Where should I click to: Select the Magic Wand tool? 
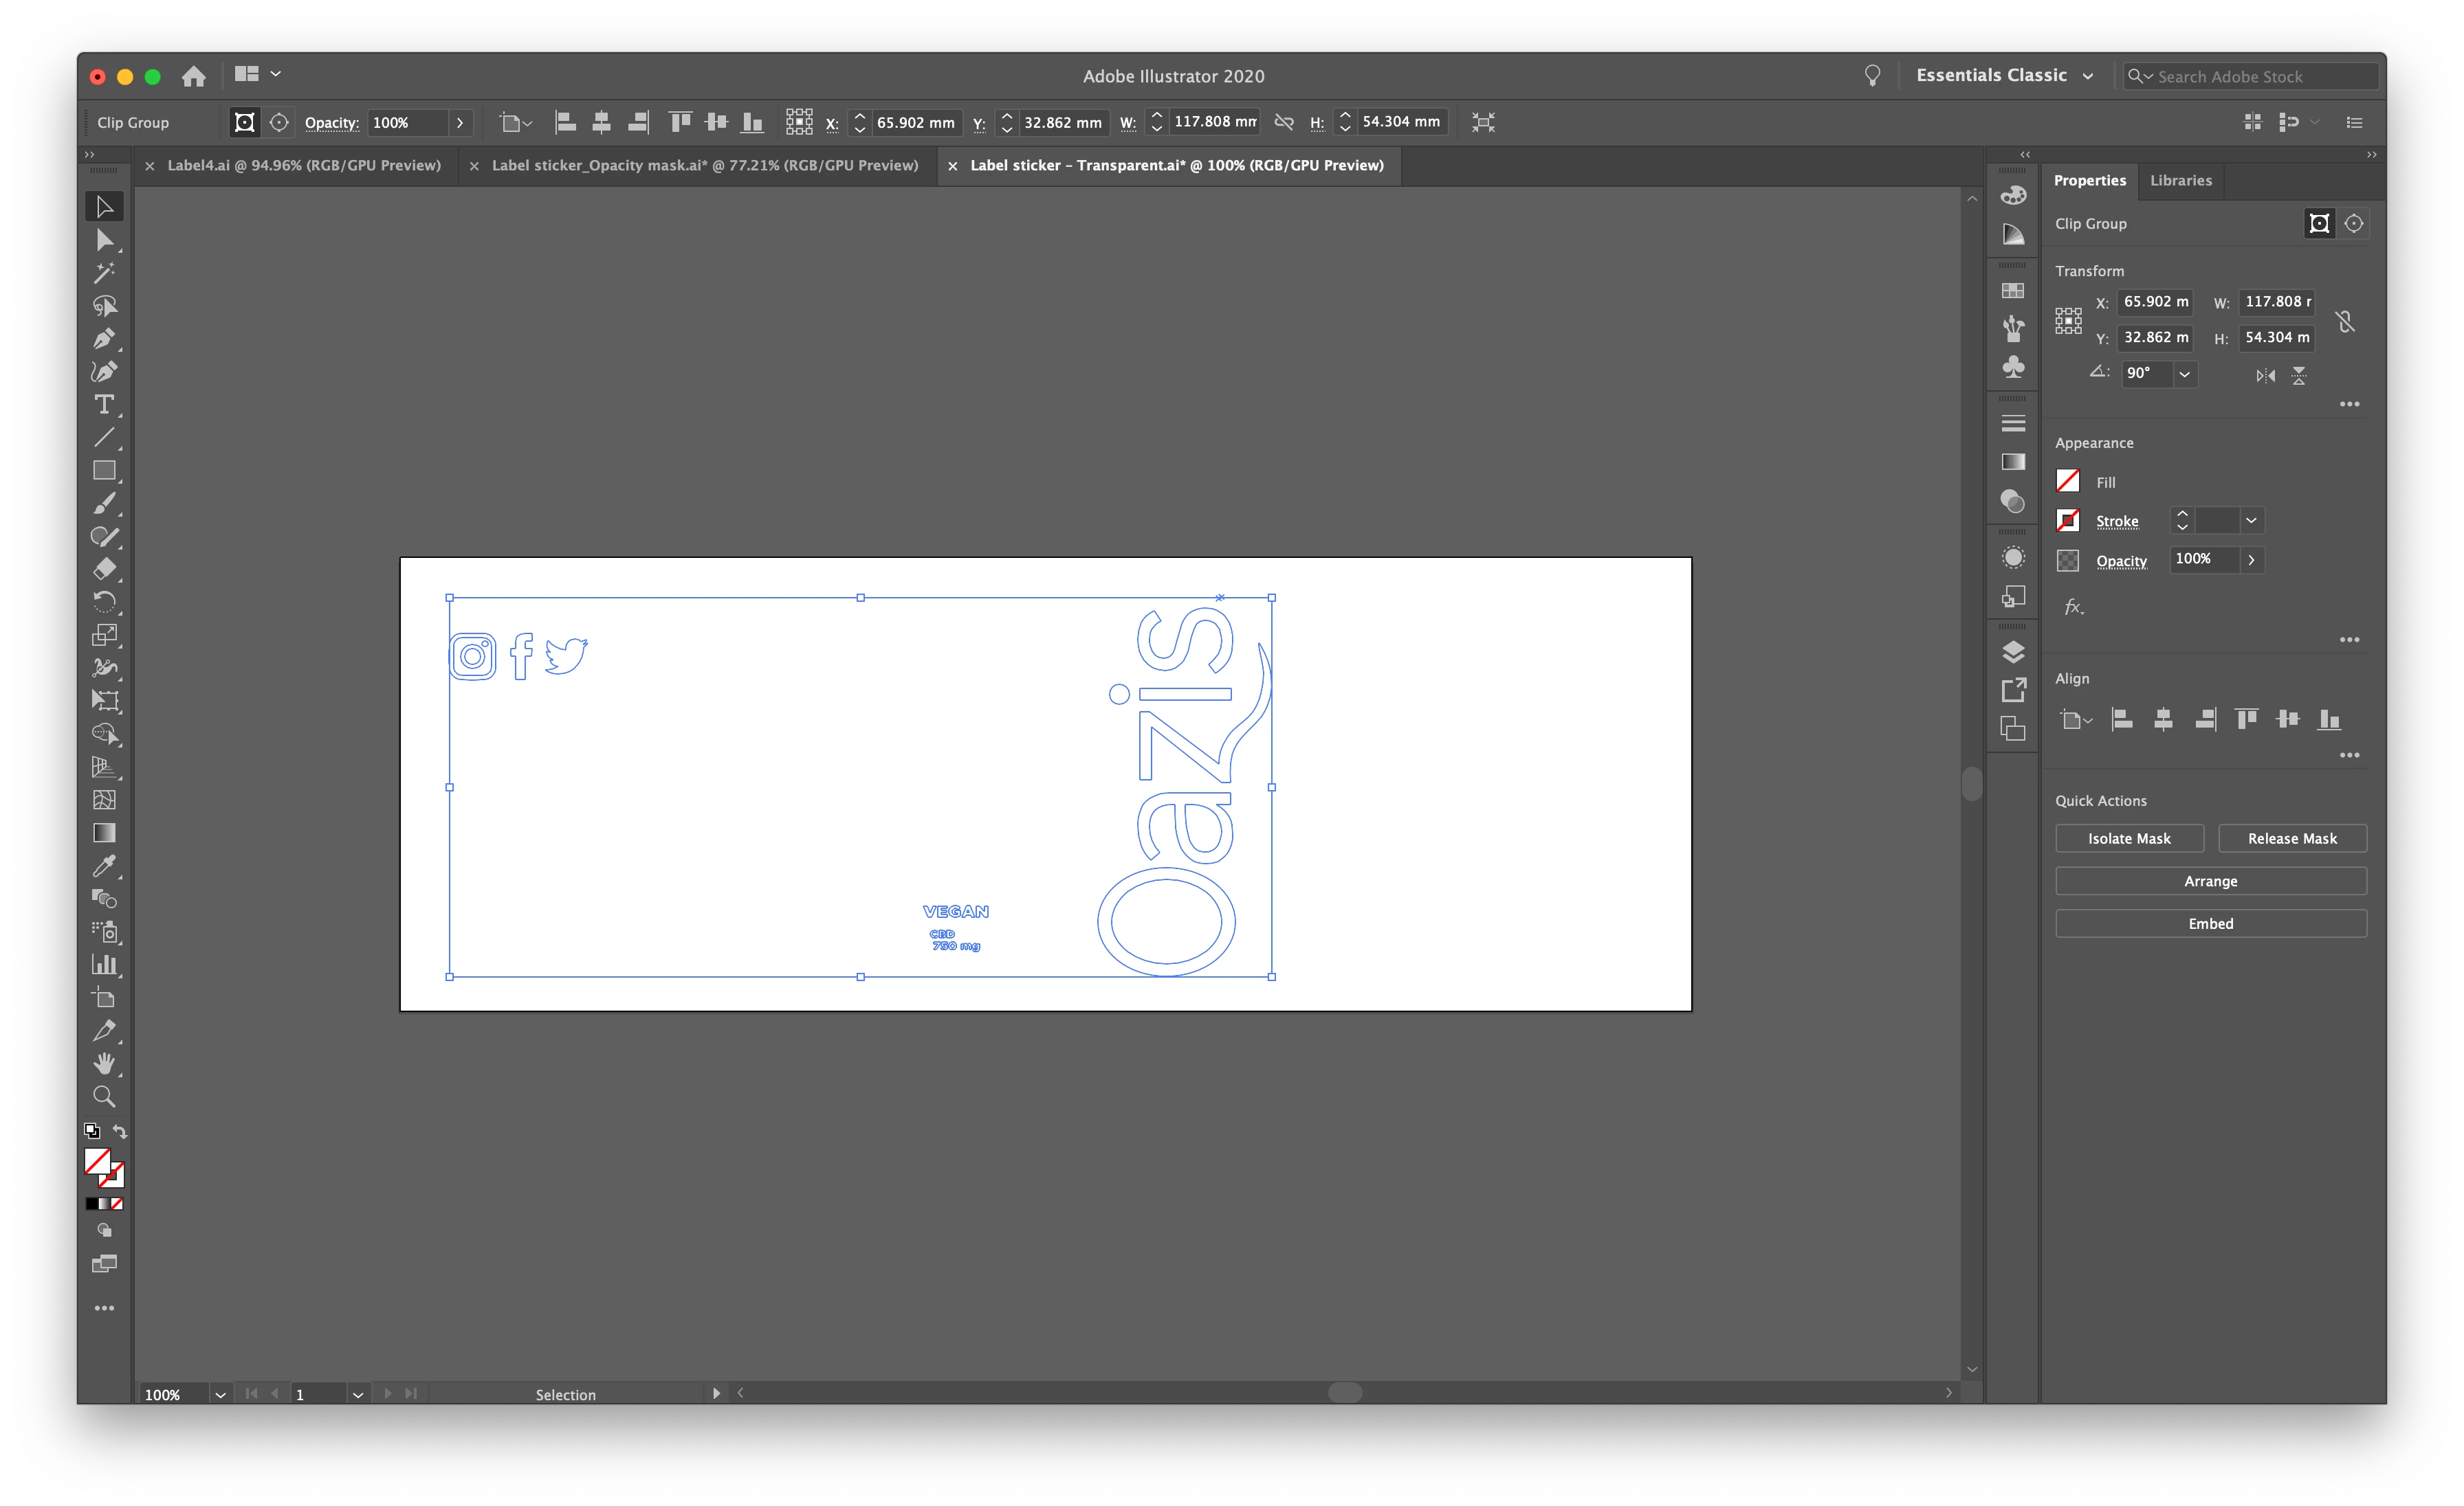104,273
